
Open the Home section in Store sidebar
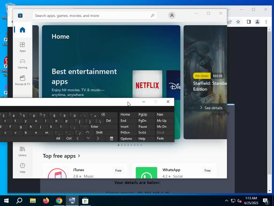(x=22, y=30)
